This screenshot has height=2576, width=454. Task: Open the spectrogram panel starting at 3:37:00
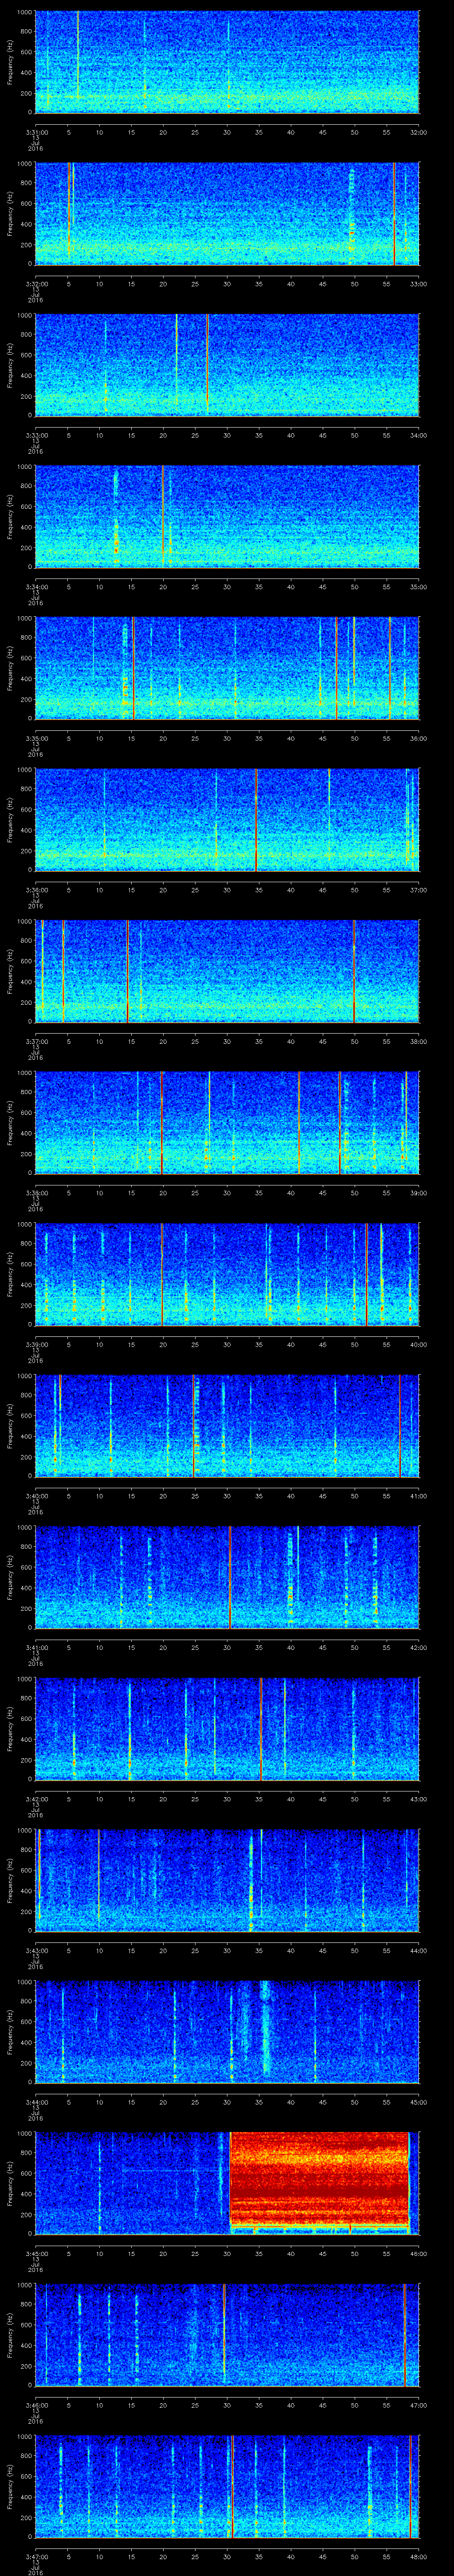coord(227,971)
